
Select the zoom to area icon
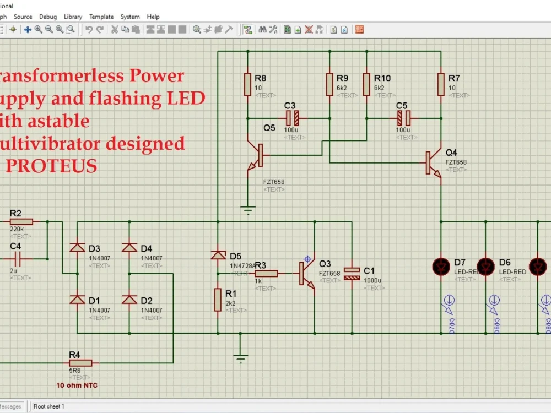pos(71,30)
